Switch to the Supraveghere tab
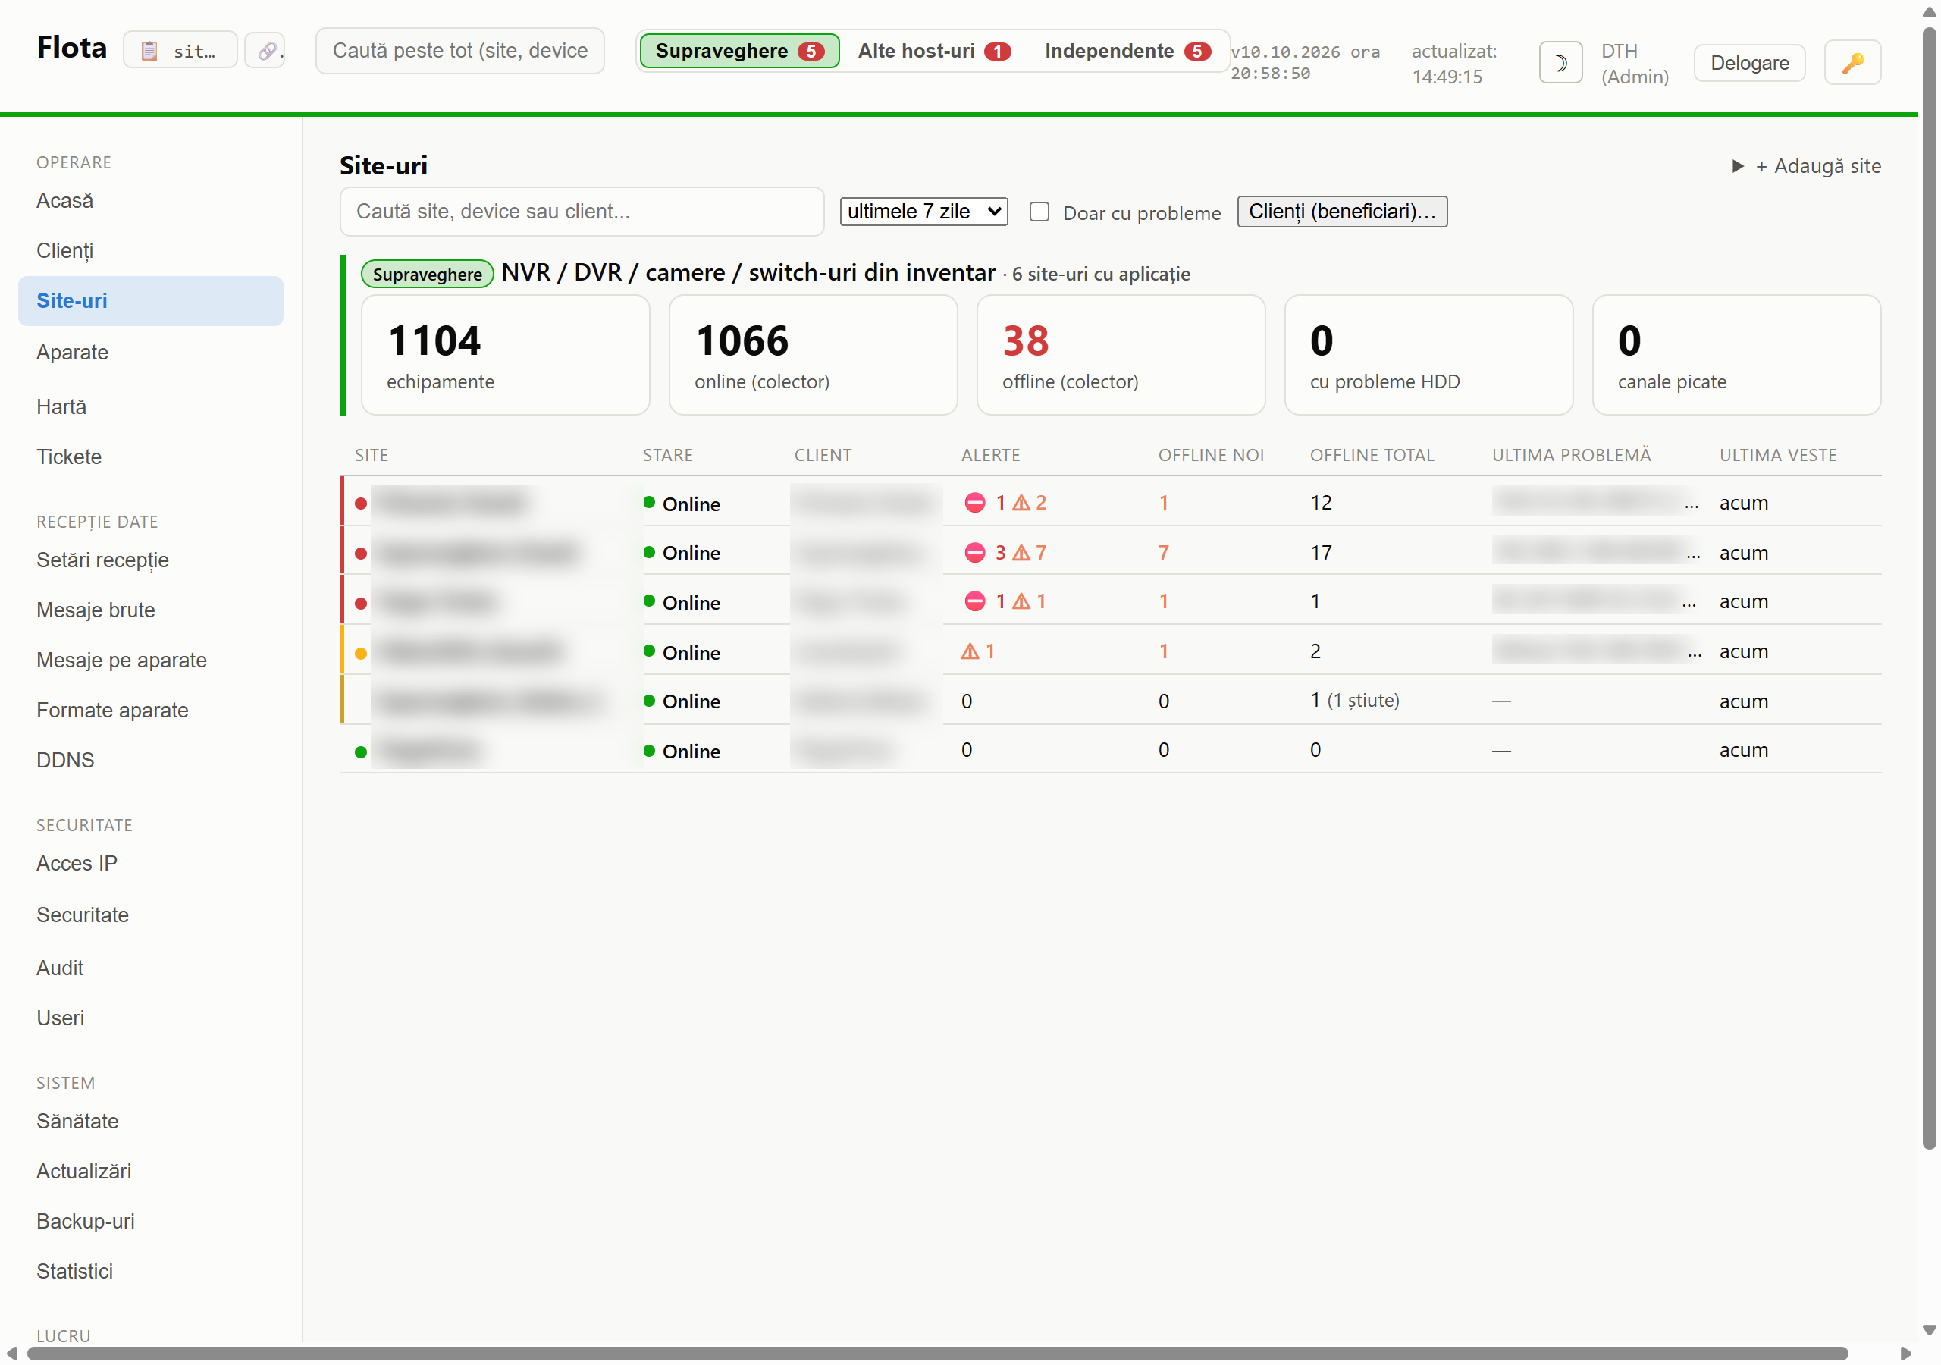The width and height of the screenshot is (1941, 1365). [x=738, y=51]
